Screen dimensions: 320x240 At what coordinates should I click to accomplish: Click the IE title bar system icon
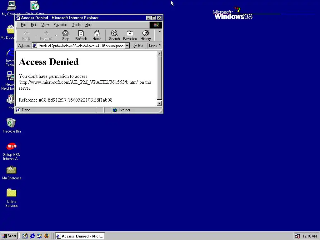[x=18, y=18]
